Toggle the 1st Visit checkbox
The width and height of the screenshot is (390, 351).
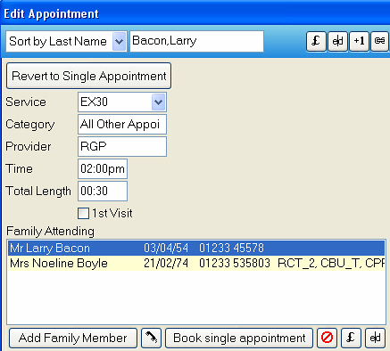click(83, 213)
